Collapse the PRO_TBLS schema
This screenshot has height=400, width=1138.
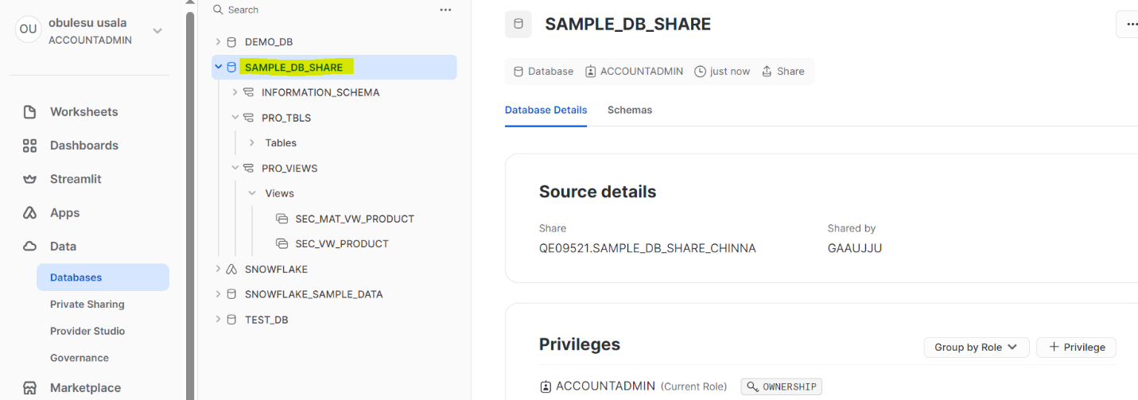pos(235,118)
